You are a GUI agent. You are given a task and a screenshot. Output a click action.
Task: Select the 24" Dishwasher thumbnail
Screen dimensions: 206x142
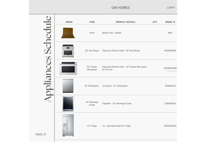[68, 86]
